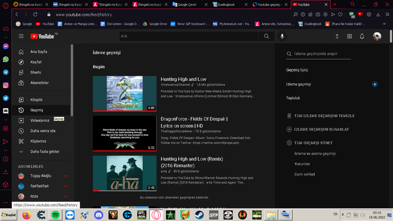
Task: Open Steam from taskbar
Action: point(199,215)
